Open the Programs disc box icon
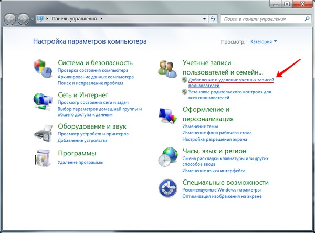 click(43, 158)
